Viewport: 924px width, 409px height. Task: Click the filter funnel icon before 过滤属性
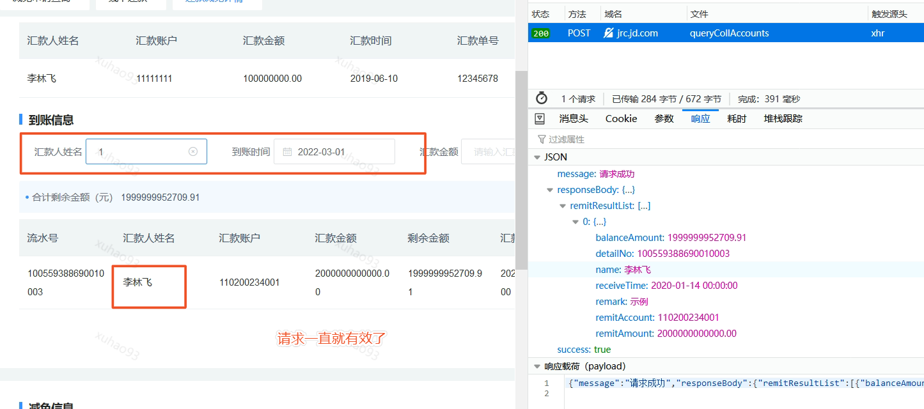click(x=540, y=139)
